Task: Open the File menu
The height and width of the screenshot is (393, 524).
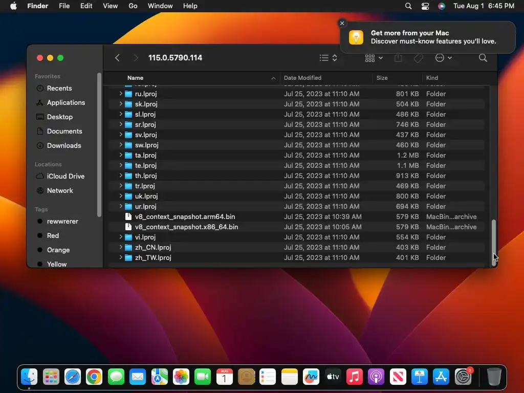Action: click(x=64, y=6)
